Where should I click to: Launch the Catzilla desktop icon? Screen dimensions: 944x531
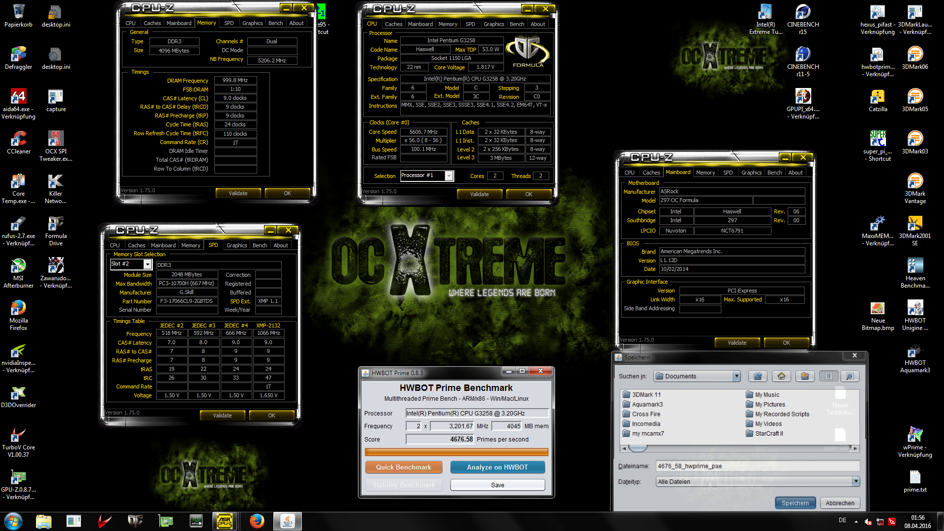(878, 100)
